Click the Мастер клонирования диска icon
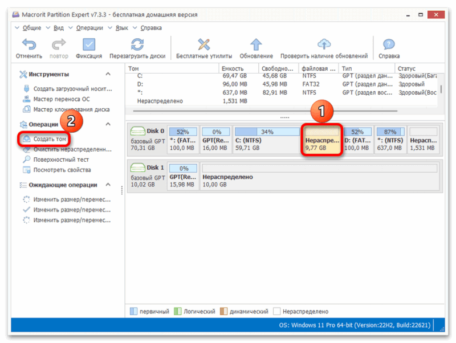Viewport: 456px width, 343px height. pos(26,109)
